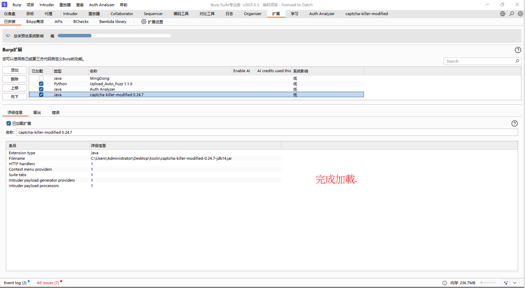Open the settings gear icon at top right
Viewport: 525px width, 288px height.
pyautogui.click(x=520, y=14)
